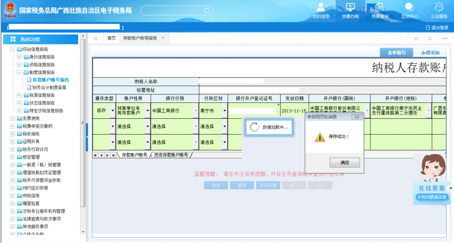Click the 我要办税 monitor icon
Viewport: 454px width, 243px height.
pyautogui.click(x=350, y=8)
